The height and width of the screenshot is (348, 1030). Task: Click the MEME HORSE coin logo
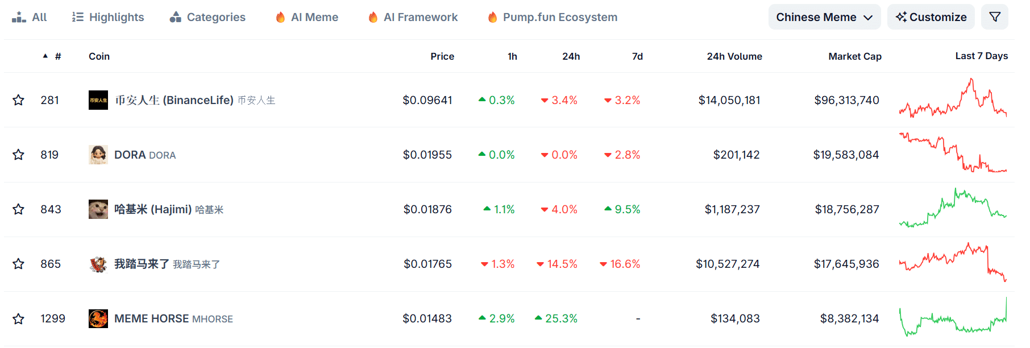tap(98, 318)
